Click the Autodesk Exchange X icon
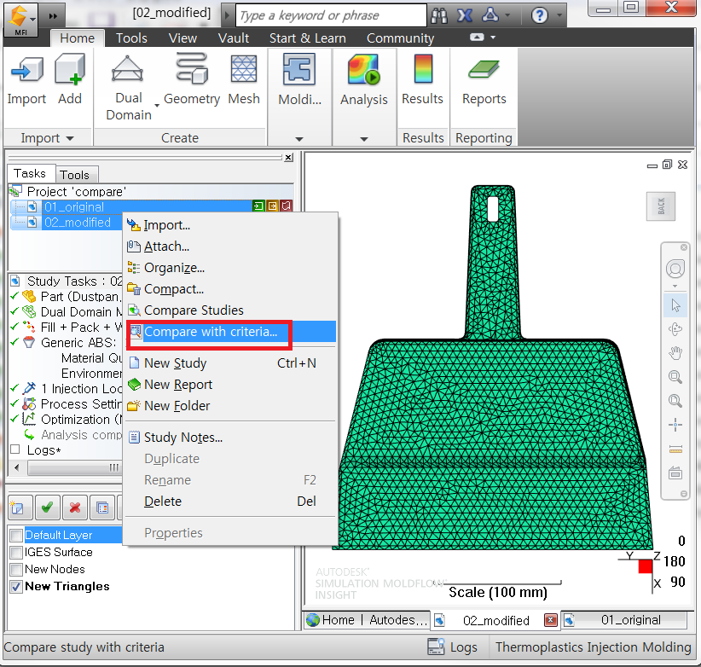701x667 pixels. (465, 16)
